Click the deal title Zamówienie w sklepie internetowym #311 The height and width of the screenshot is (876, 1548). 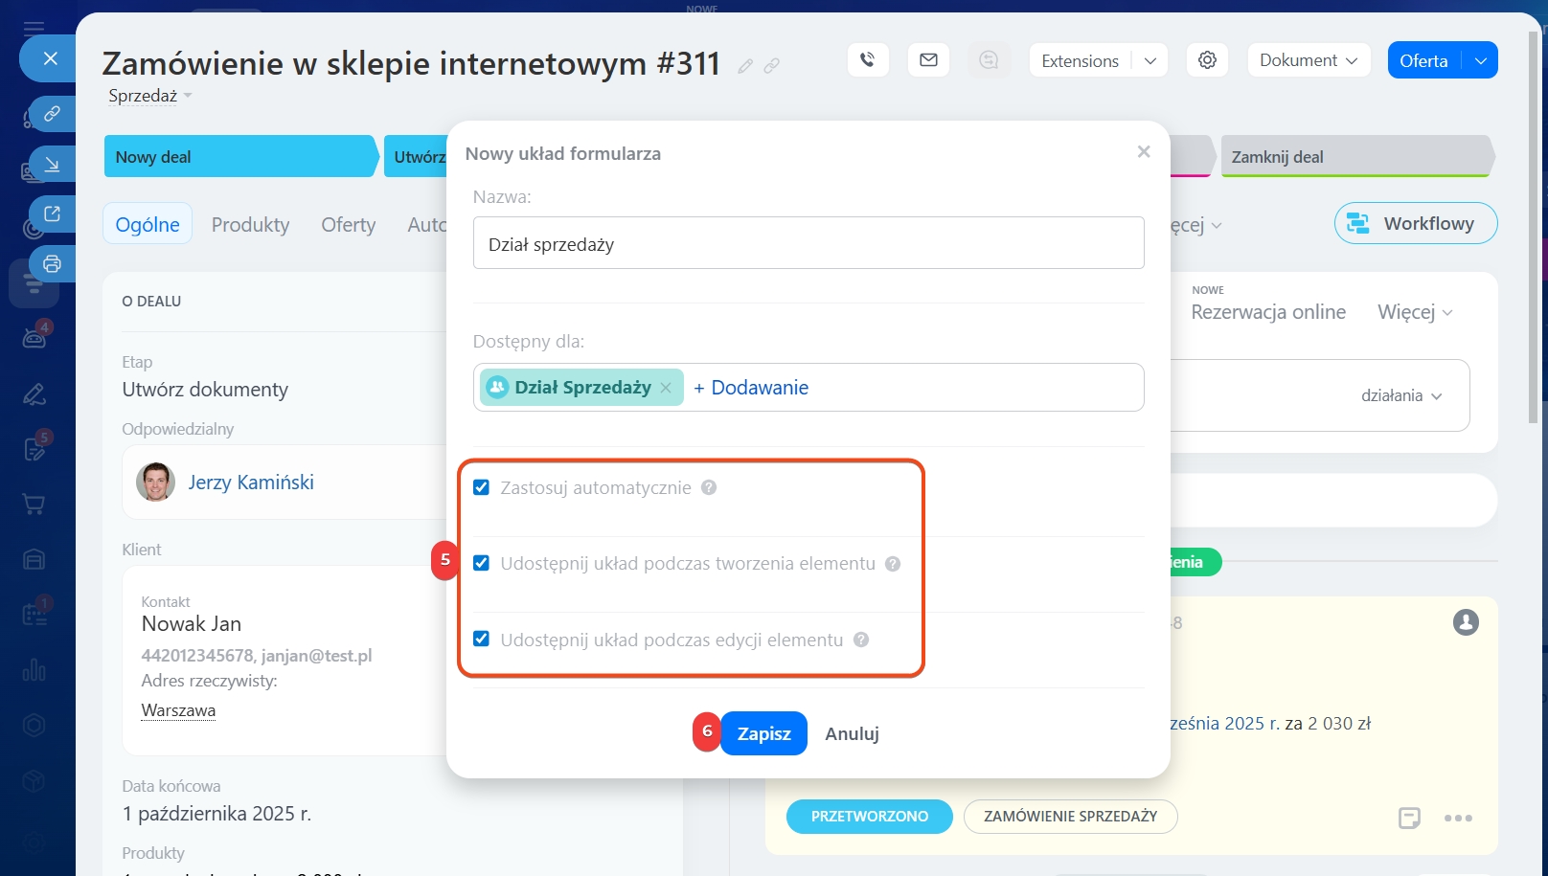click(x=411, y=63)
